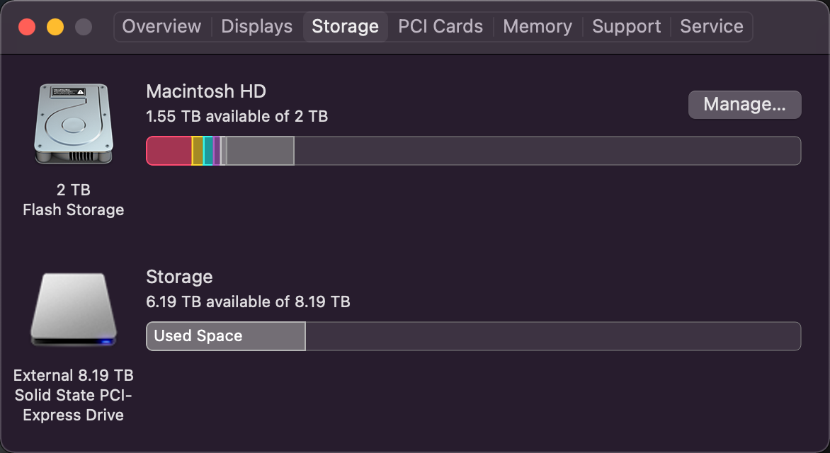Open the Support tab
The image size is (830, 453).
[x=626, y=27]
